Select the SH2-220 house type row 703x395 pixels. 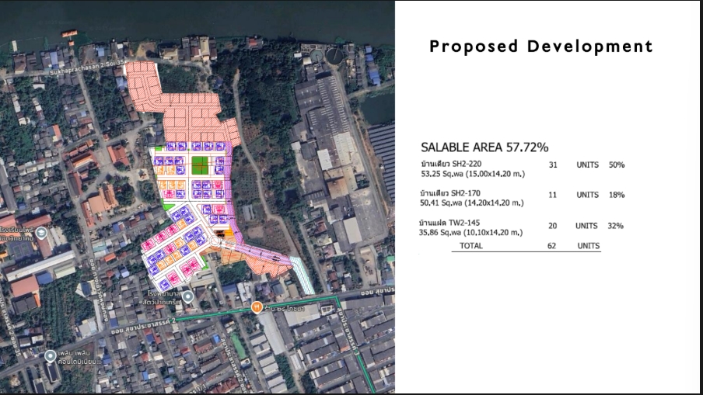click(450, 165)
